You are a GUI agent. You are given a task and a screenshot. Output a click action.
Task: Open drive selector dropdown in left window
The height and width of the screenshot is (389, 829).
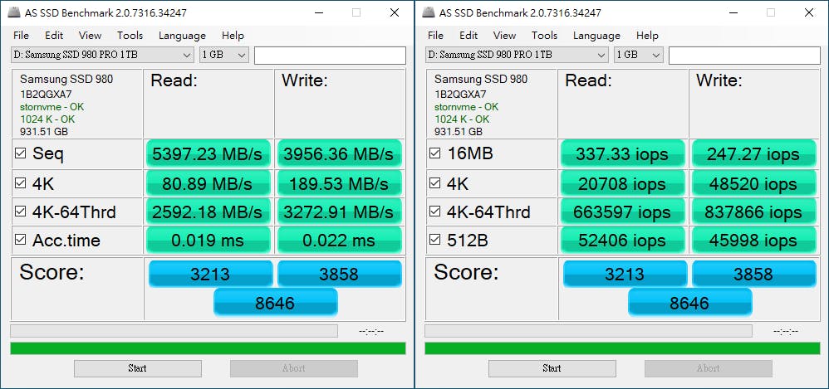102,55
